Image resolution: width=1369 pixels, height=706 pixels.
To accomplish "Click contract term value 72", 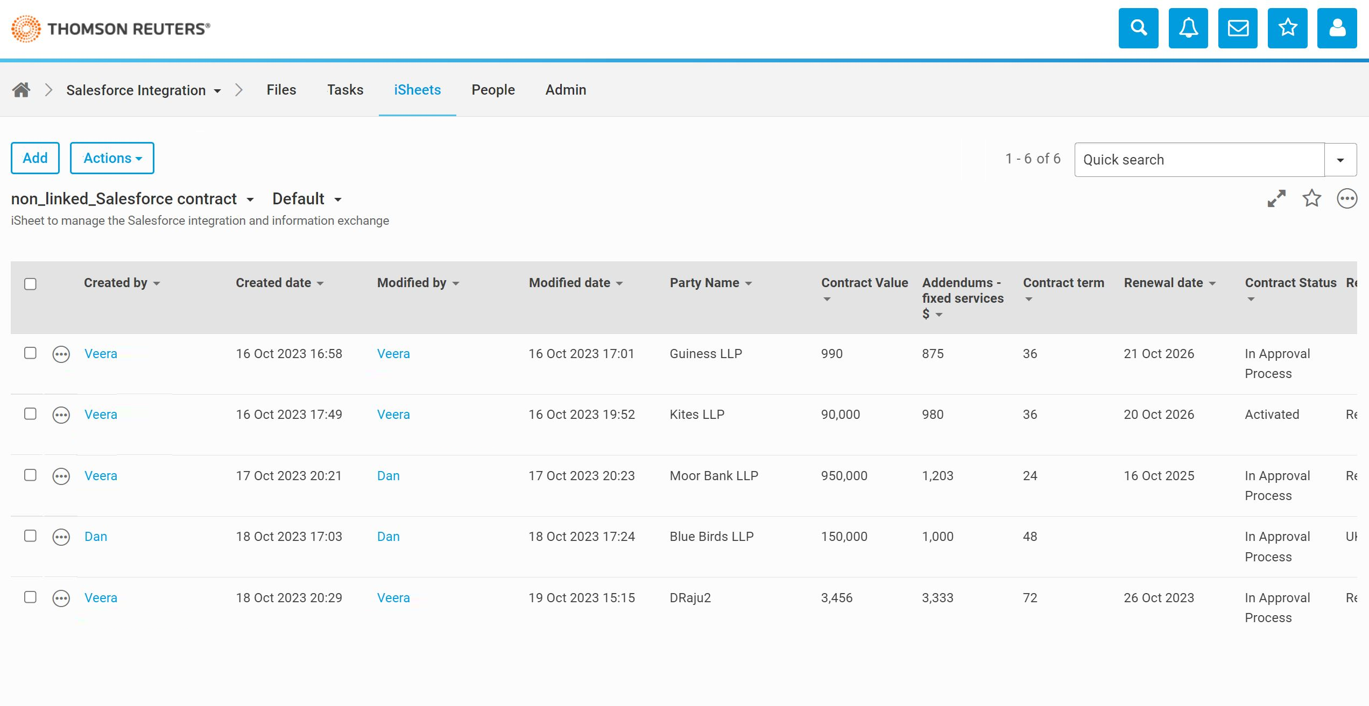I will pyautogui.click(x=1029, y=598).
